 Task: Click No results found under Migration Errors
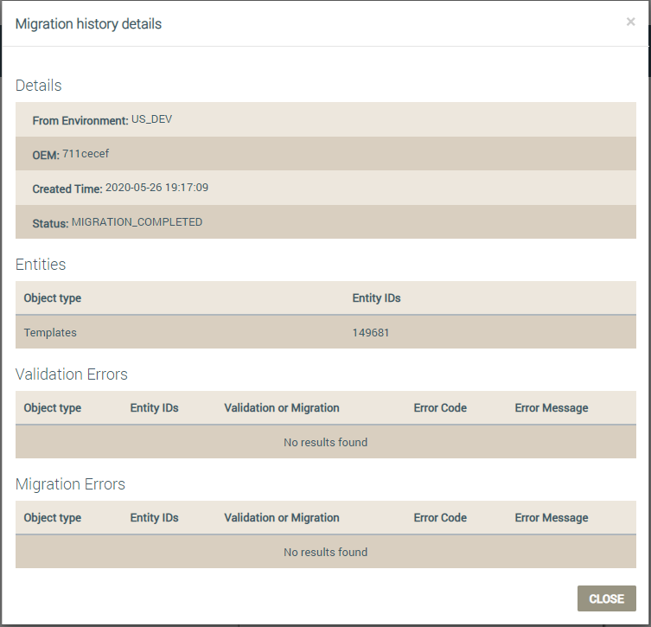[325, 552]
